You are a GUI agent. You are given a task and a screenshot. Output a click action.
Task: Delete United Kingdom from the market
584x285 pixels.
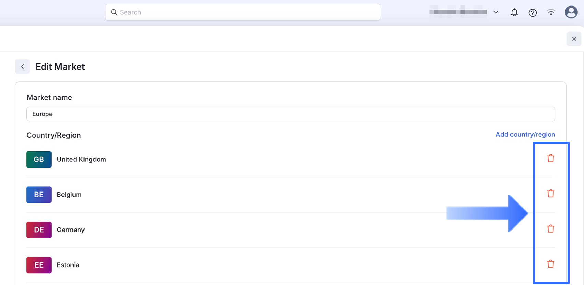pos(550,158)
